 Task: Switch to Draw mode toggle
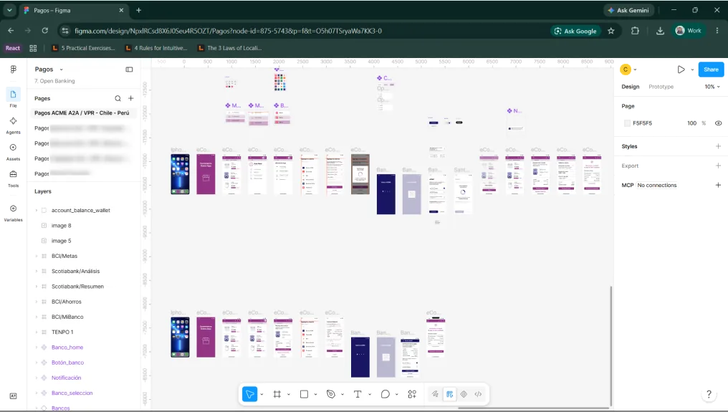[434, 394]
